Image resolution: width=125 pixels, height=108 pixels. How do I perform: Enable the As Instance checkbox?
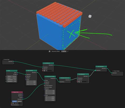point(13,105)
